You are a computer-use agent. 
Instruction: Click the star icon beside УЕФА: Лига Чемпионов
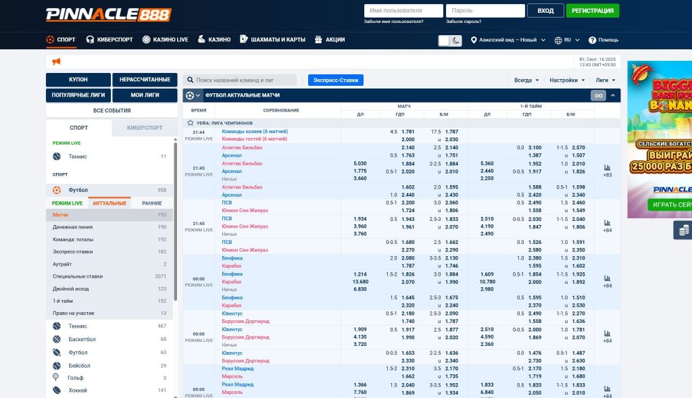point(191,123)
